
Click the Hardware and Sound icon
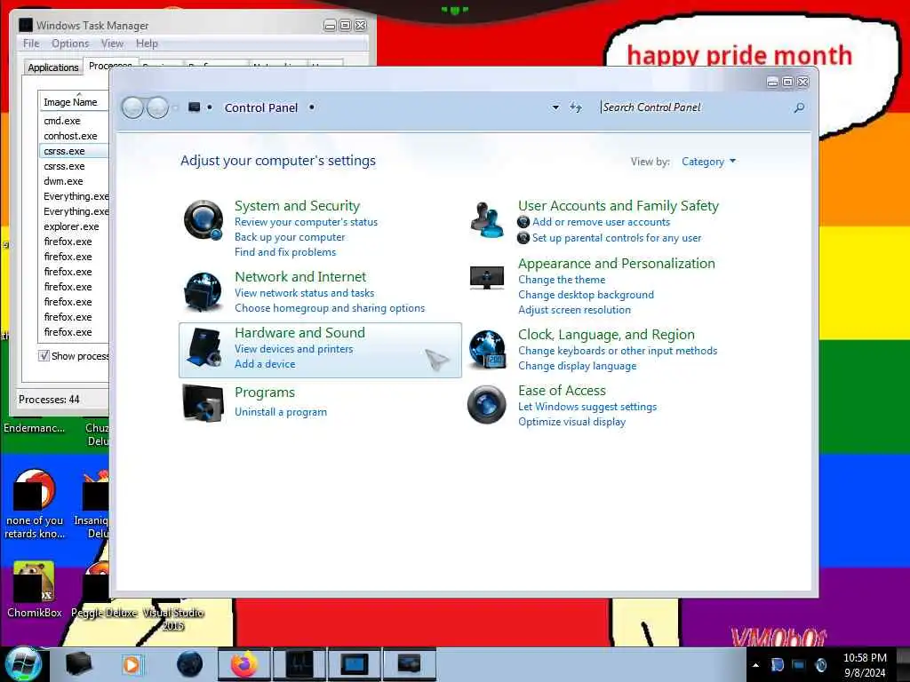point(204,348)
